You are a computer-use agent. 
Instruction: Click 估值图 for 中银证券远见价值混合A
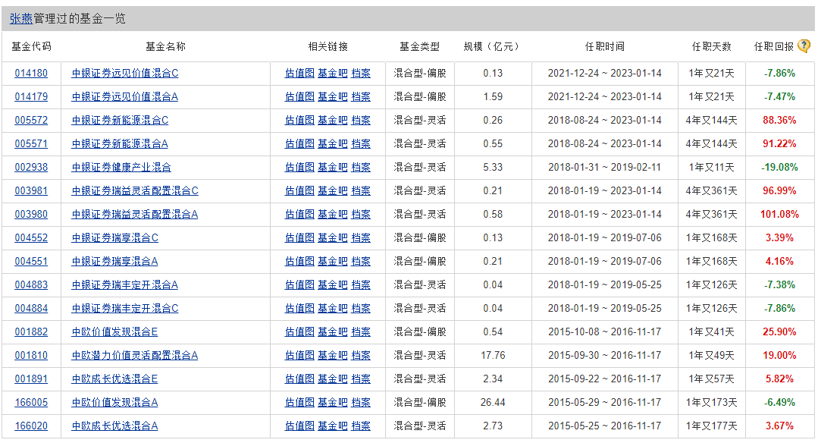tap(299, 97)
